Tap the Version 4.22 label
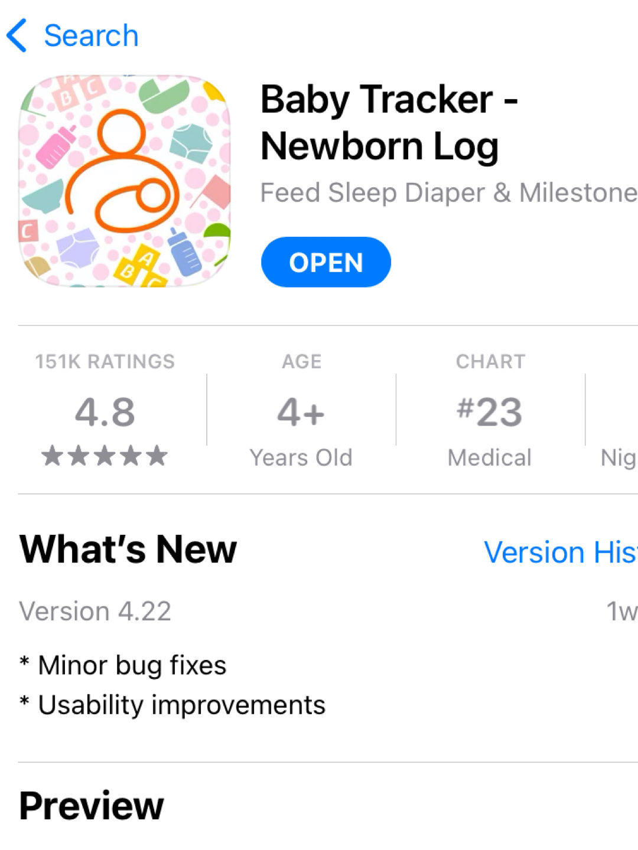The image size is (638, 850). pyautogui.click(x=95, y=611)
